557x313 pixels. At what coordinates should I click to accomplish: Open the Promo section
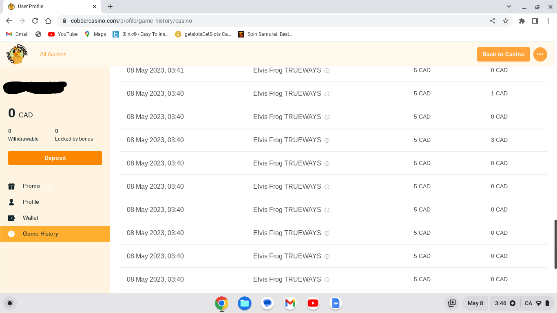31,186
